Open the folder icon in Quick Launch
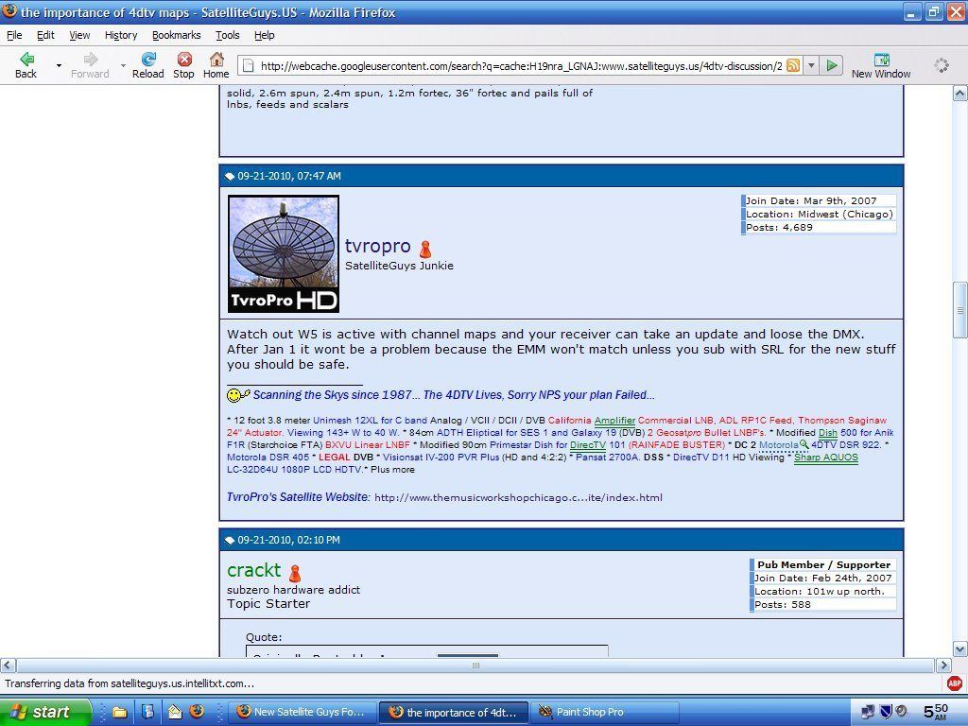 click(119, 713)
